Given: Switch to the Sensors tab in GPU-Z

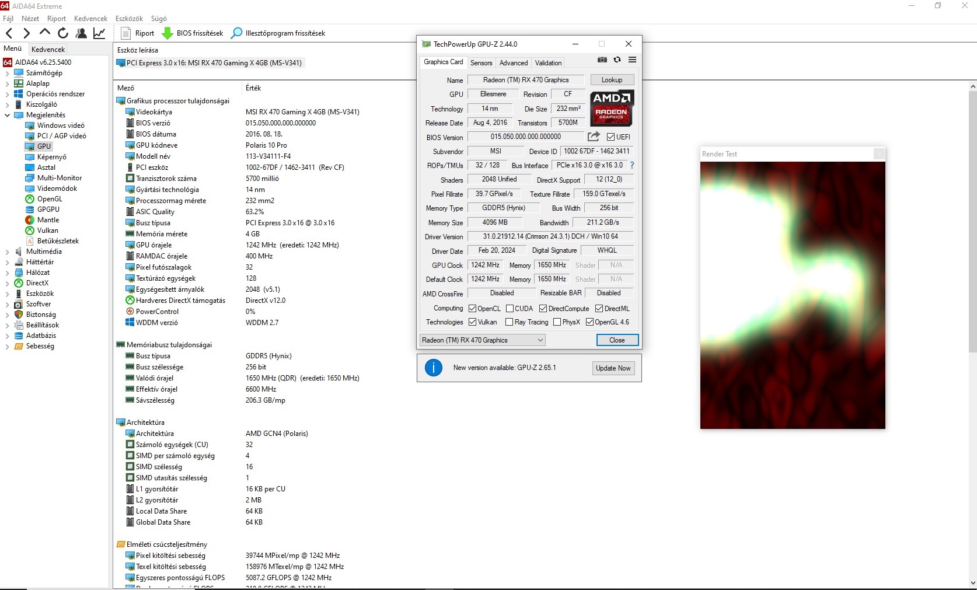Looking at the screenshot, I should 481,63.
